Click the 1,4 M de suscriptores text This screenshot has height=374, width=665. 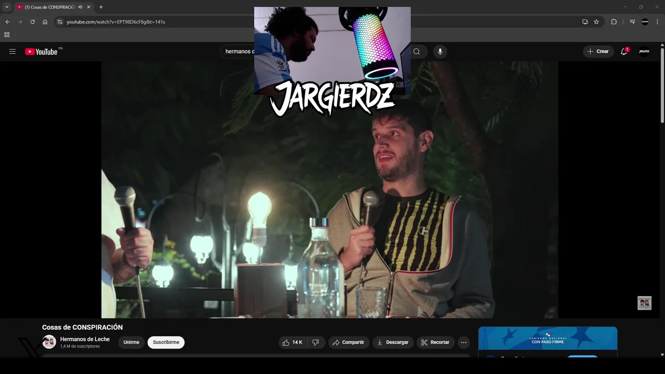pos(80,346)
